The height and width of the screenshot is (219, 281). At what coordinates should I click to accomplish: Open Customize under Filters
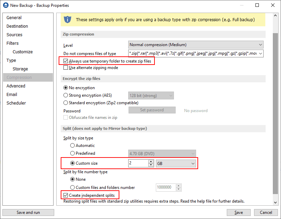coord(23,52)
